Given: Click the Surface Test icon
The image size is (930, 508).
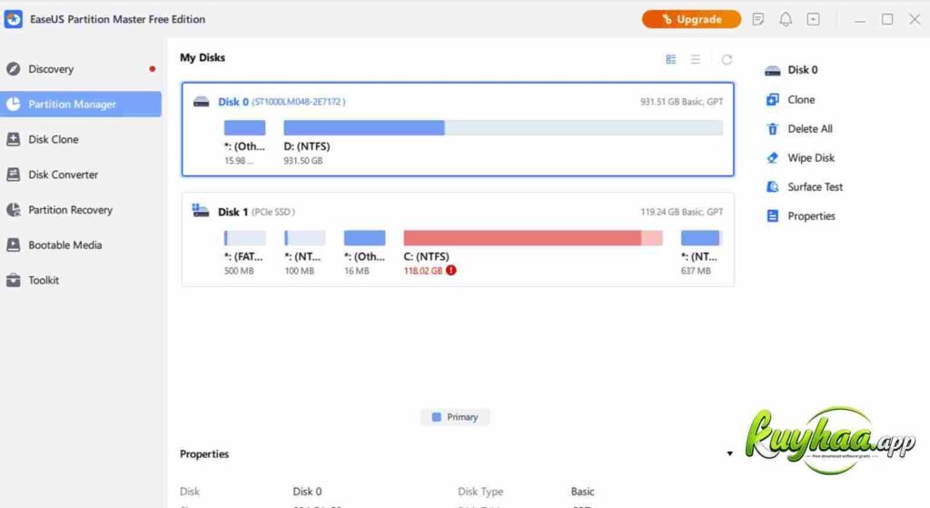Looking at the screenshot, I should pos(772,187).
